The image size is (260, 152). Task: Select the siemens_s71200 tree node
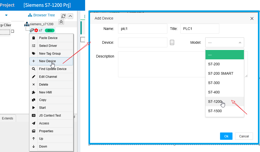(42, 24)
